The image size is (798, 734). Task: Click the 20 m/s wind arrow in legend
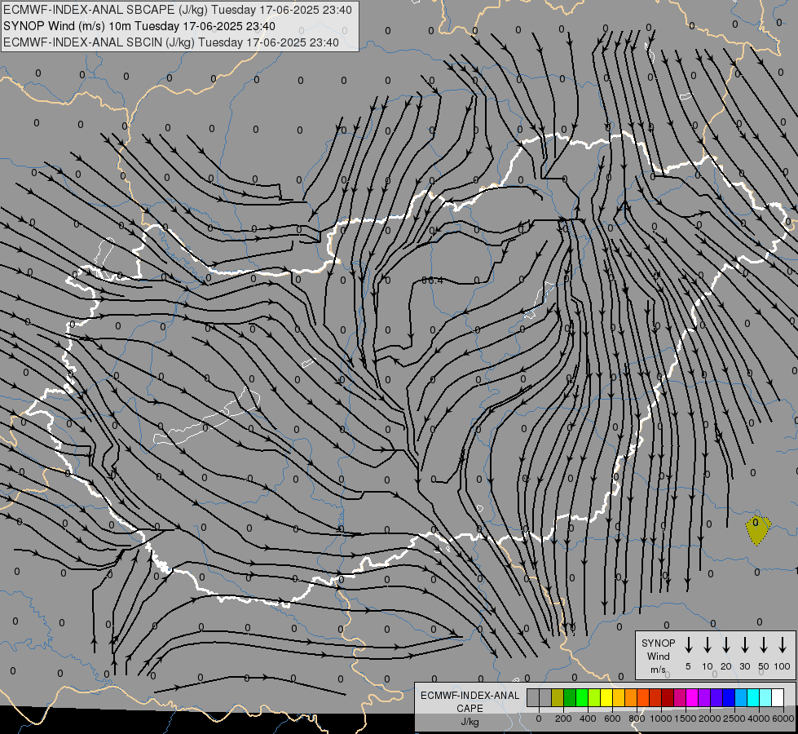tap(725, 645)
